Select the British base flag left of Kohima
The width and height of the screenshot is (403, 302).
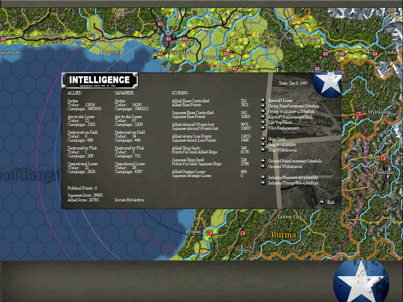tap(317, 68)
